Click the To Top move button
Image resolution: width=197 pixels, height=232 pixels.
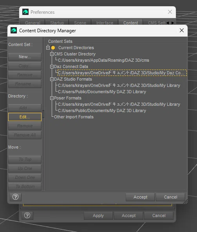(x=25, y=159)
